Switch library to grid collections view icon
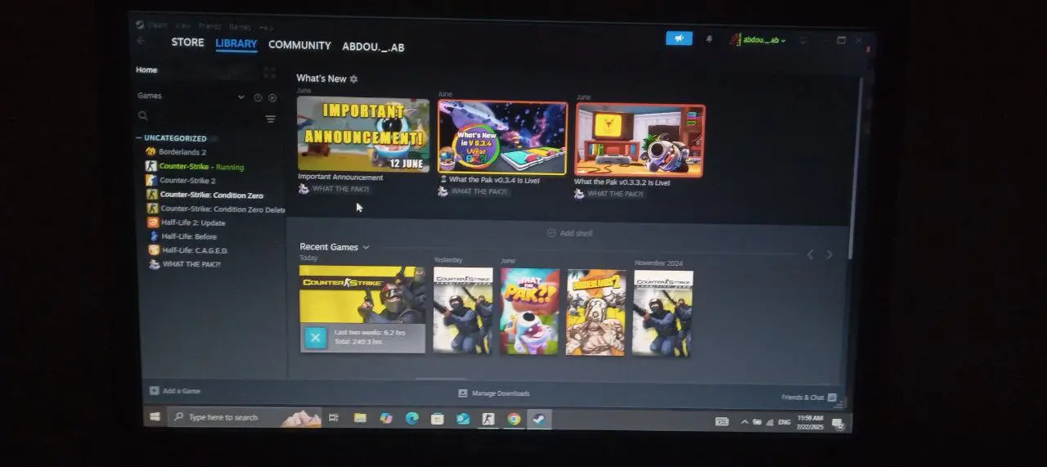The width and height of the screenshot is (1047, 467). [270, 72]
